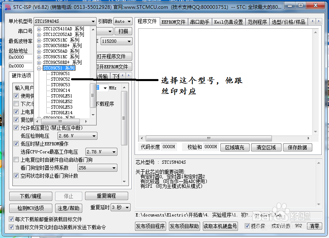Expand the STC12C2052AD 系列 tree node

pyautogui.click(x=39, y=35)
